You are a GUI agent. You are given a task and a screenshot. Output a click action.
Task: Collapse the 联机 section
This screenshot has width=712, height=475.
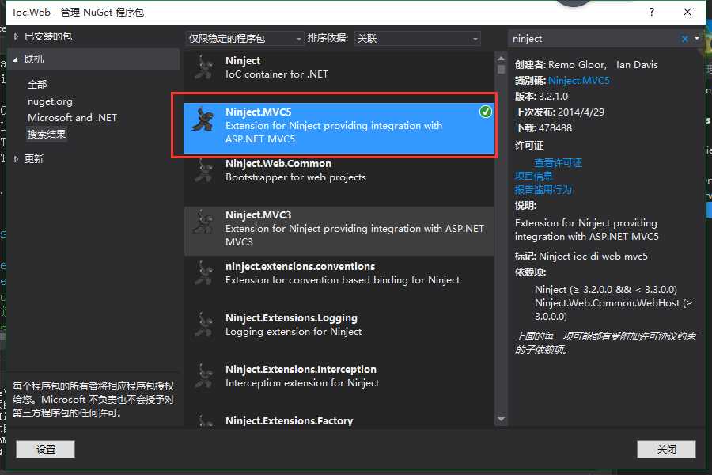click(16, 59)
